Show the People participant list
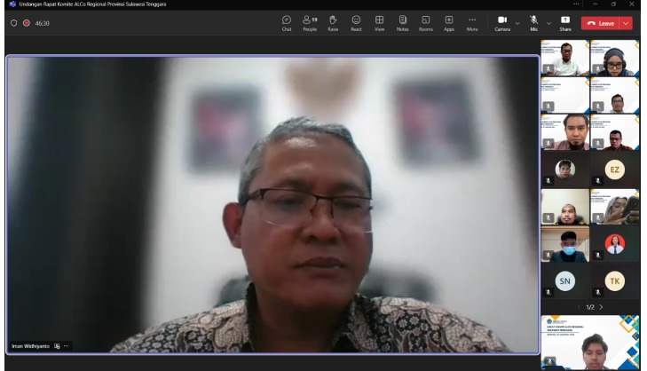The width and height of the screenshot is (647, 371). 310,22
